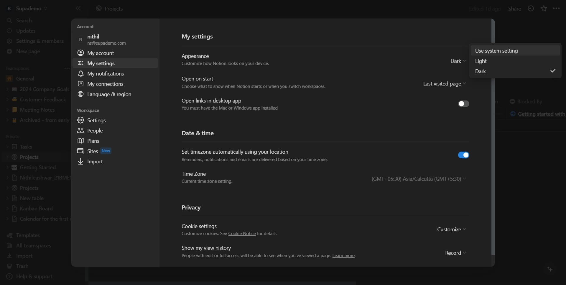Toggle the favorite star for Projects page
The image size is (566, 285).
click(543, 9)
